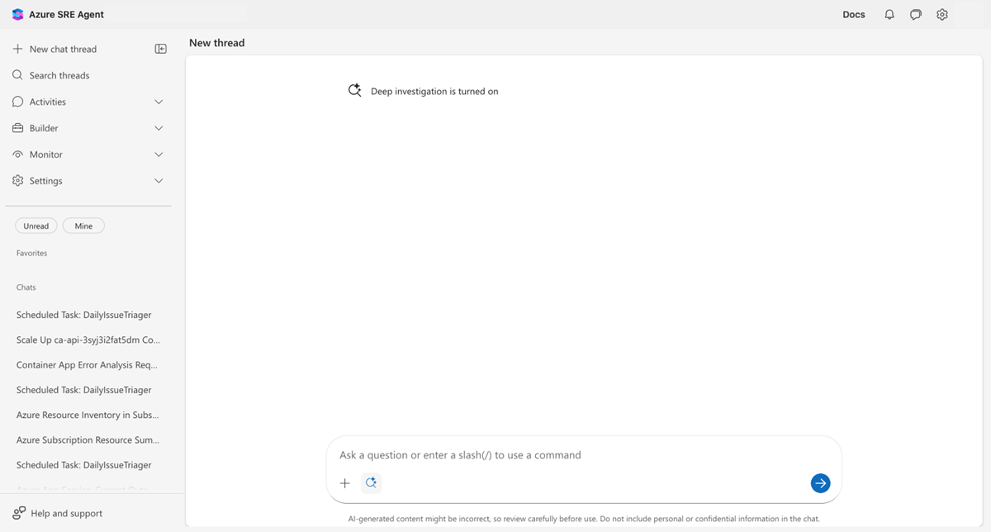Click the sidebar Settings gear icon
The height and width of the screenshot is (532, 991).
click(x=17, y=181)
